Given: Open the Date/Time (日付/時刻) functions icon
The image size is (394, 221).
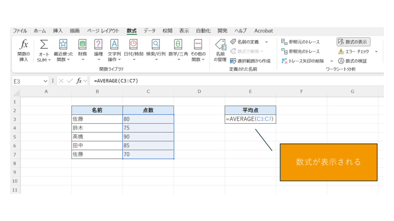Looking at the screenshot, I should 133,45.
